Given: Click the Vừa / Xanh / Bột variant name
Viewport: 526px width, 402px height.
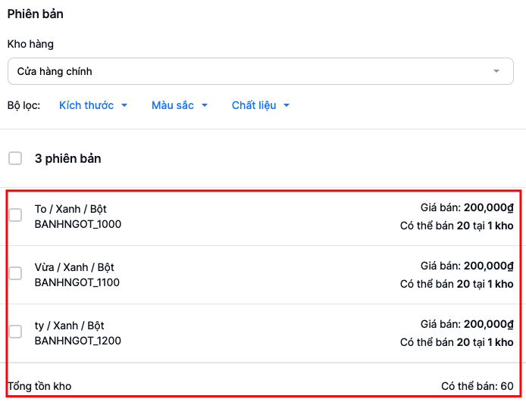Looking at the screenshot, I should click(x=74, y=267).
